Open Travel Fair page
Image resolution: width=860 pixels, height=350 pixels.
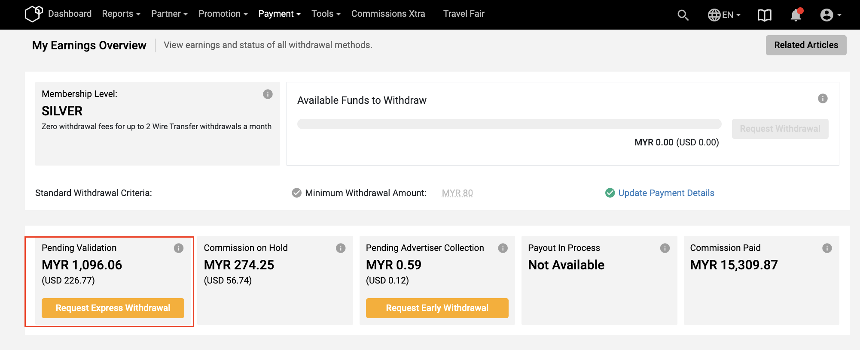464,14
